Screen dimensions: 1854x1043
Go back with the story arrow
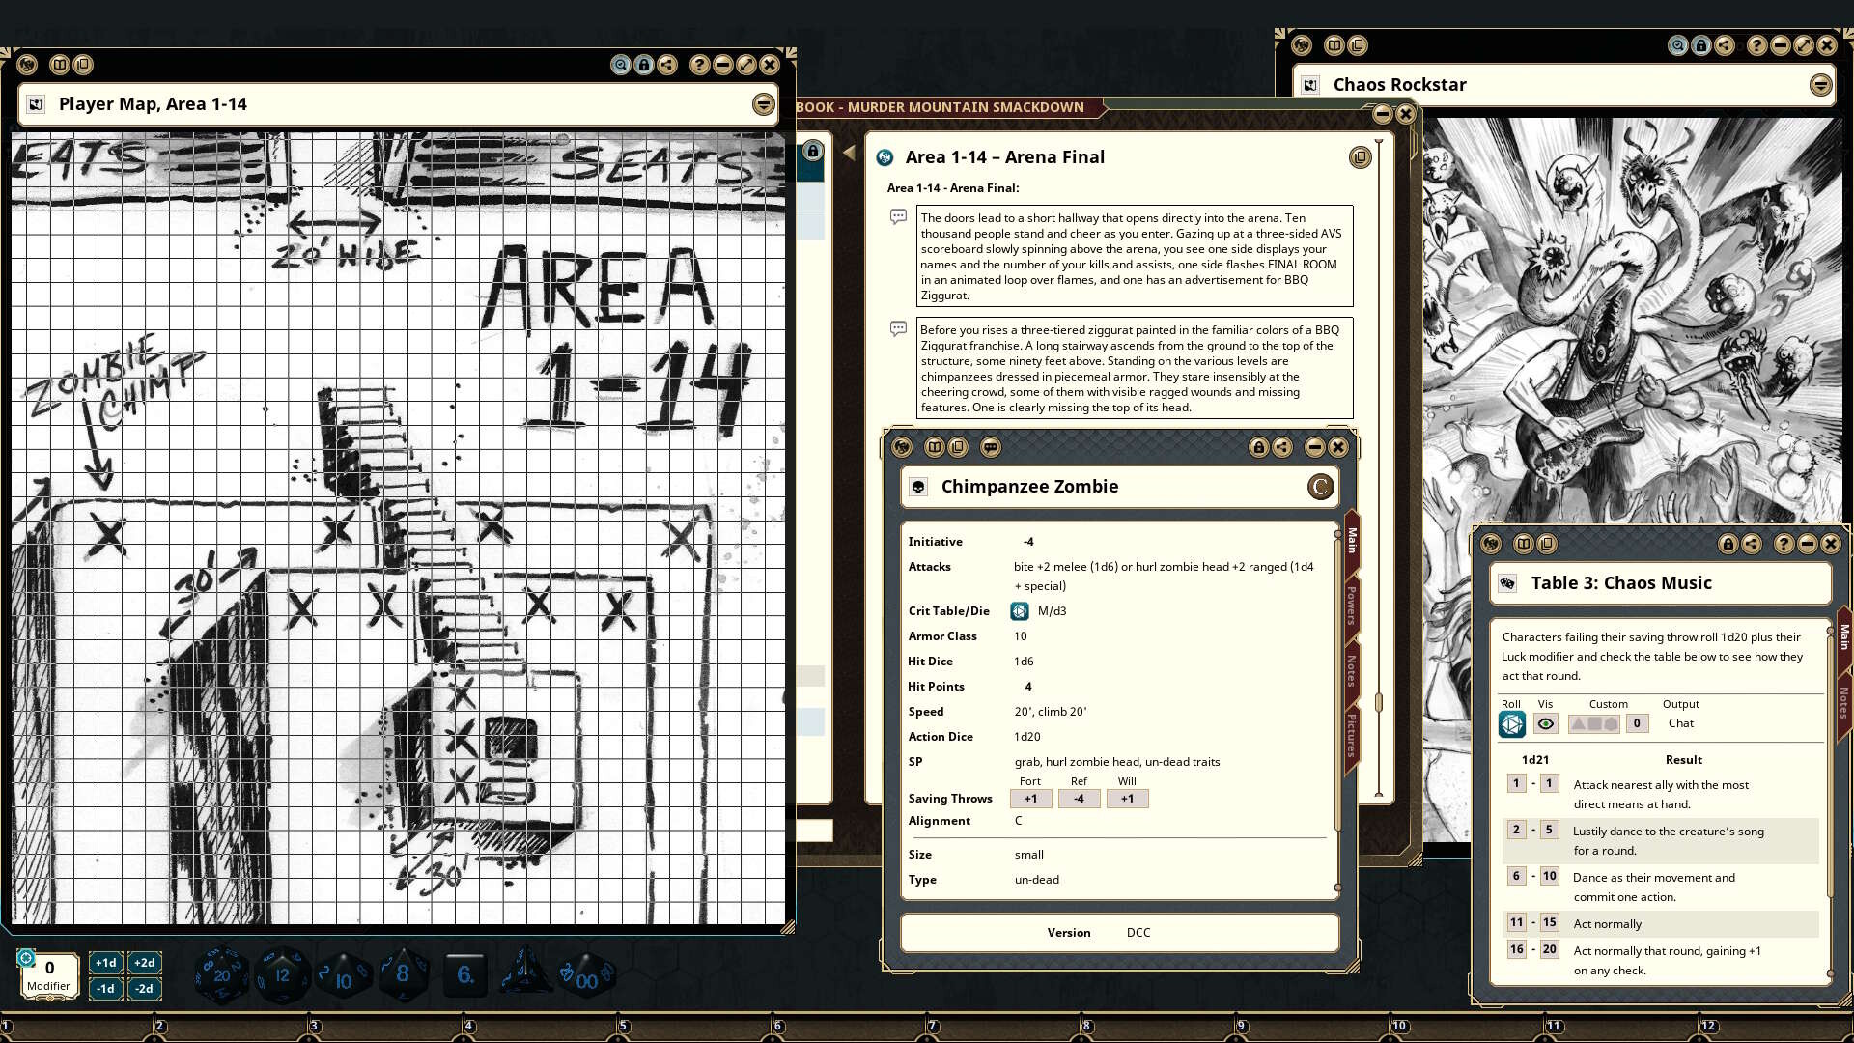click(x=849, y=153)
